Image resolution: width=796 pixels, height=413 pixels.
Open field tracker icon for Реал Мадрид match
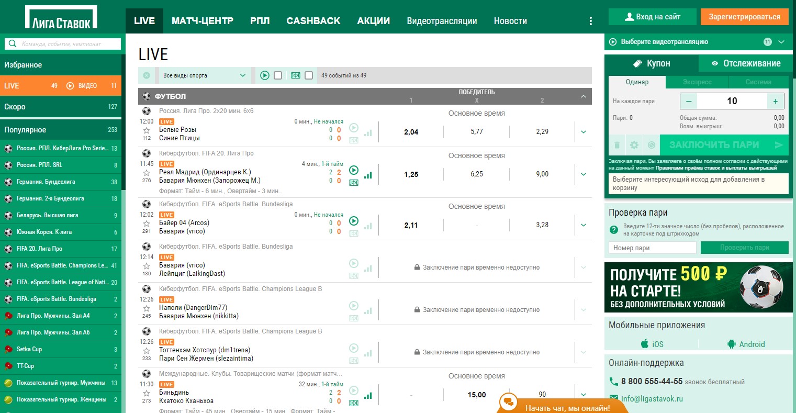(x=354, y=182)
